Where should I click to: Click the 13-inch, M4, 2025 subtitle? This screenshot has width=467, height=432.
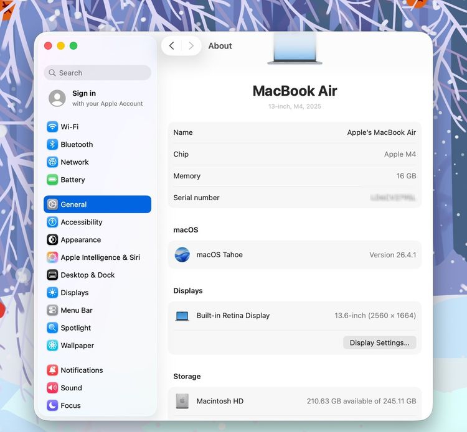pyautogui.click(x=295, y=106)
